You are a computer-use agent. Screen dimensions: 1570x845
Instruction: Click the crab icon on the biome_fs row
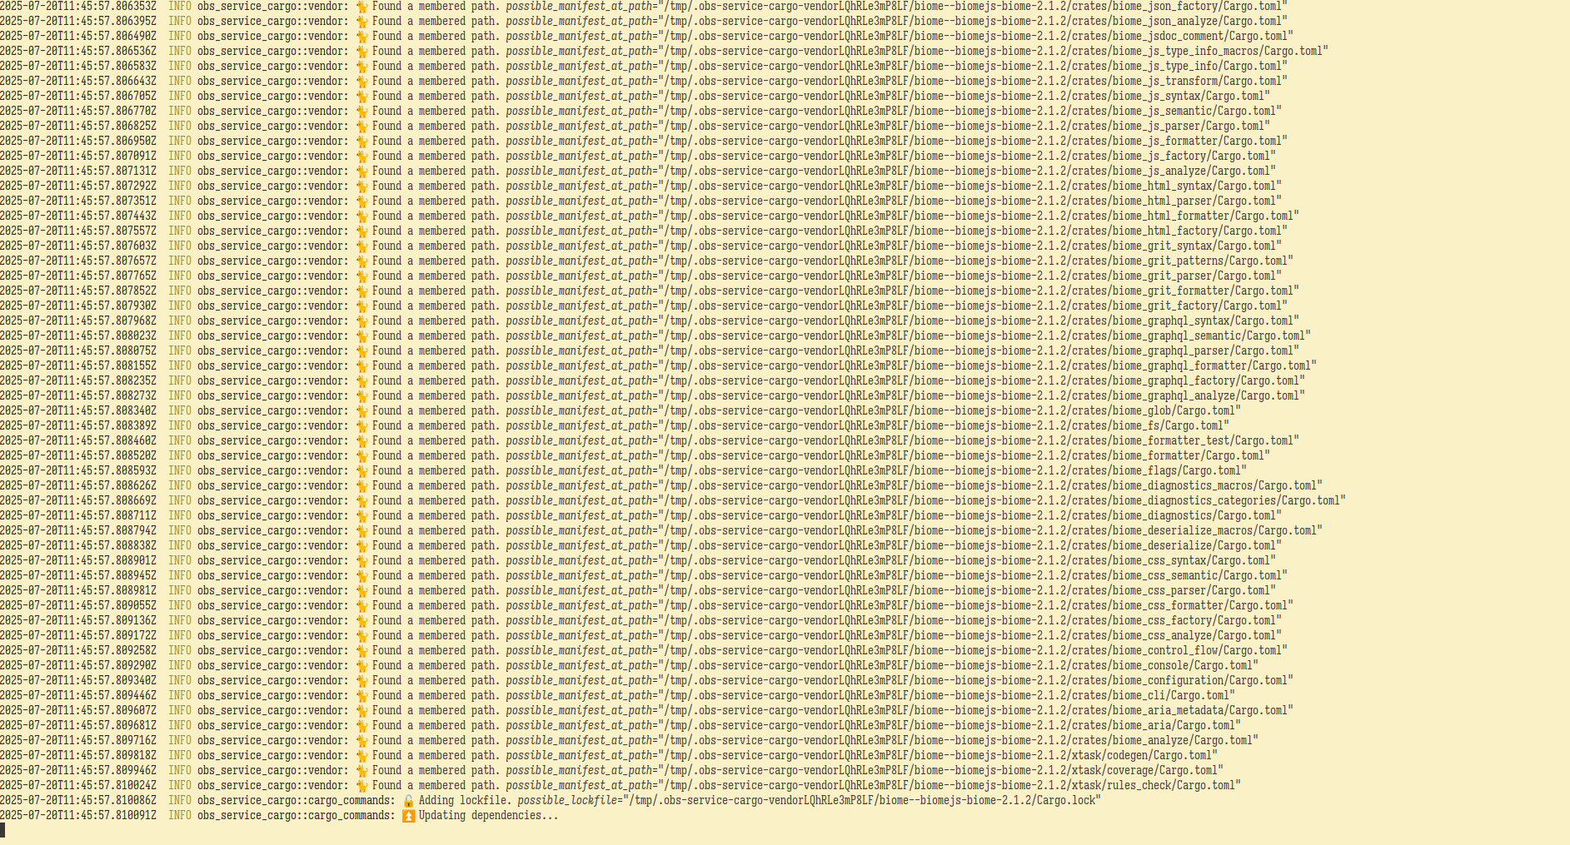pos(361,425)
